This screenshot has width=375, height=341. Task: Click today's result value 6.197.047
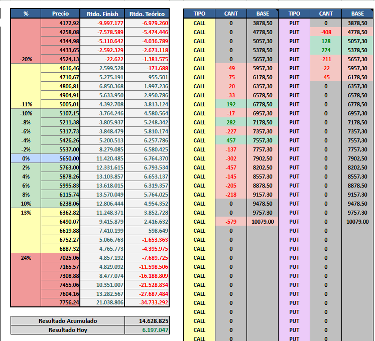147,330
